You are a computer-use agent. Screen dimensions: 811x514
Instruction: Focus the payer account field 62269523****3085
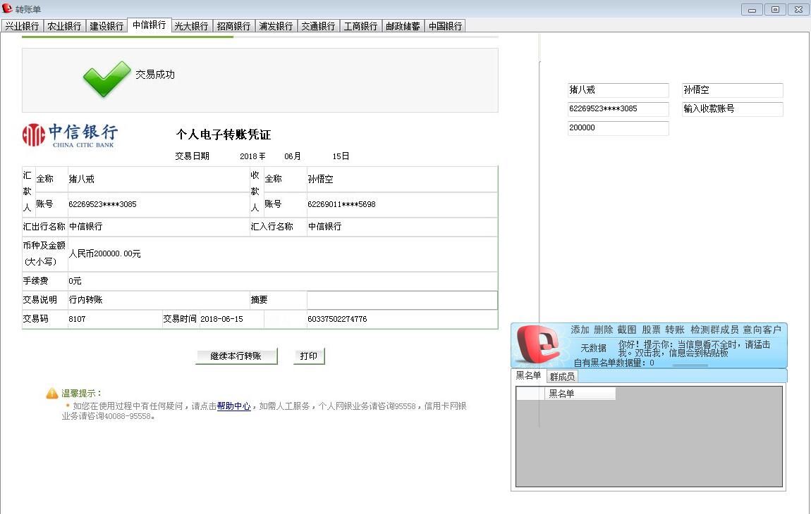click(x=618, y=109)
